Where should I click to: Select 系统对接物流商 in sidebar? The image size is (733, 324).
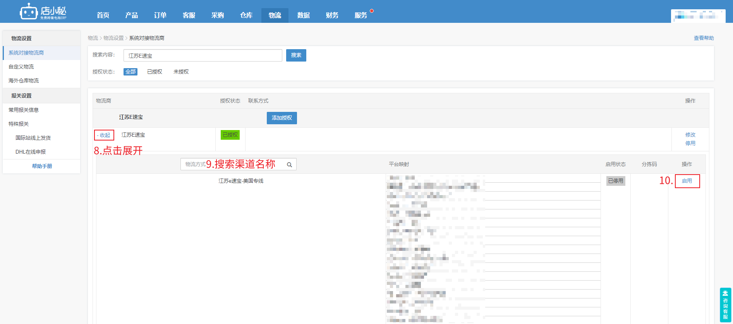(x=41, y=53)
